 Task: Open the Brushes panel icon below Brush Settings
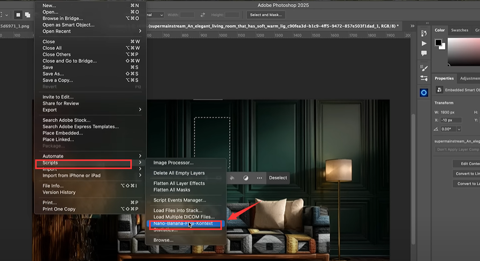pos(424,79)
